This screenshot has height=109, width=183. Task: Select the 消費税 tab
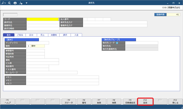(54, 35)
